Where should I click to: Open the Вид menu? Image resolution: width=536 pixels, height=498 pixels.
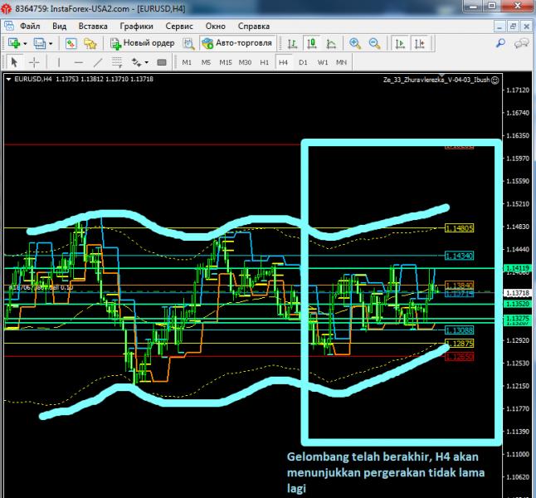coord(59,26)
